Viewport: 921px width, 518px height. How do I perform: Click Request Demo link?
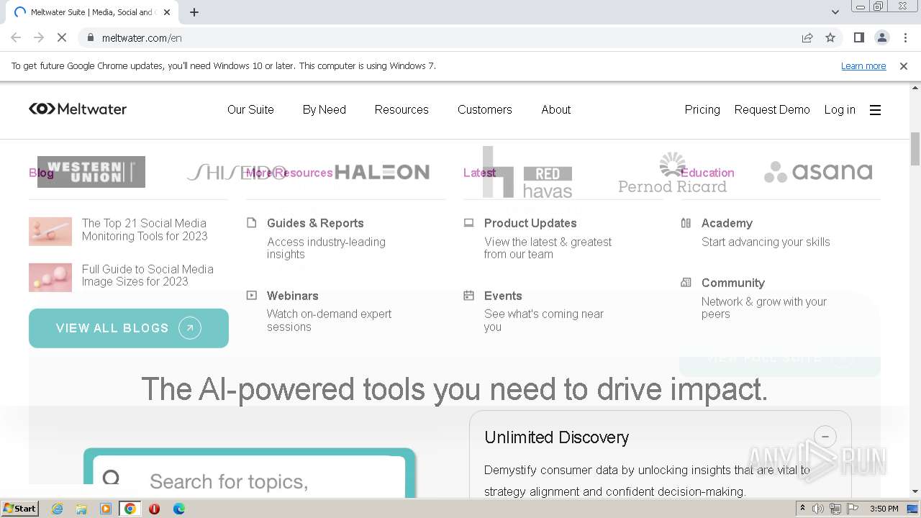click(x=772, y=109)
